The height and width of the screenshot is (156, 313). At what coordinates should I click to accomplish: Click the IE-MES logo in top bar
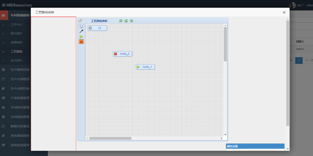coord(17,5)
